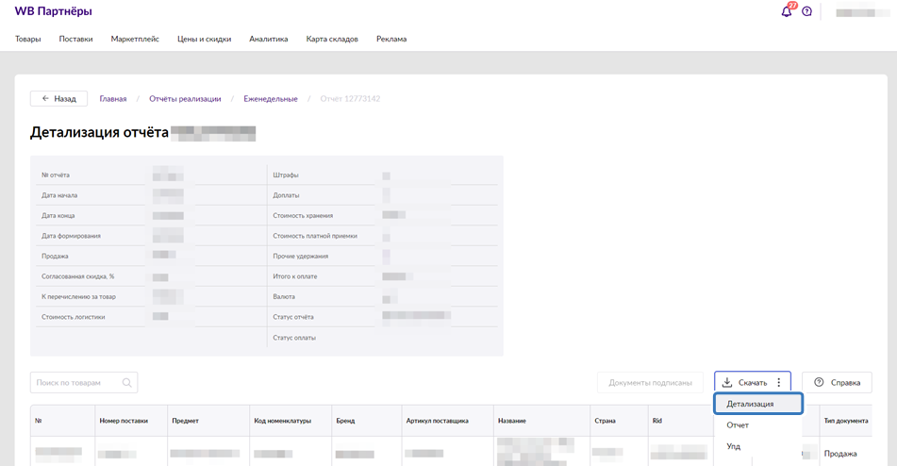Viewport: 897px width, 466px height.
Task: Open the Реклама section
Action: [391, 40]
